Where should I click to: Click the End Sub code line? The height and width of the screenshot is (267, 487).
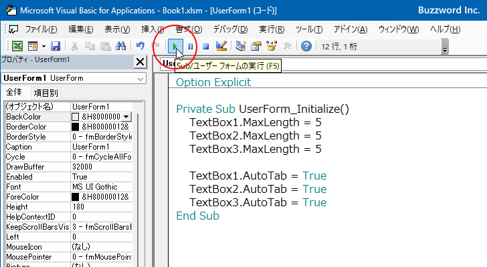click(x=197, y=216)
